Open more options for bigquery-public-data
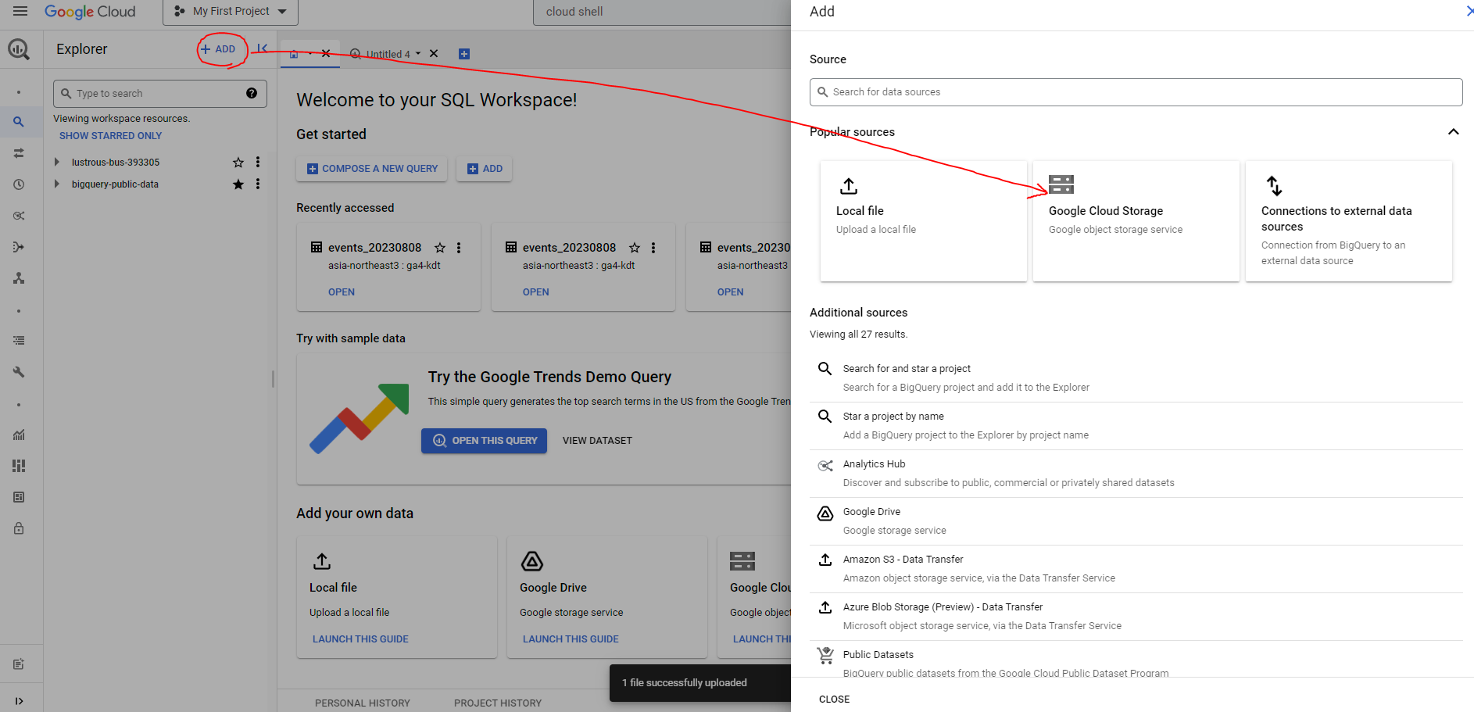Viewport: 1474px width, 712px height. [258, 184]
